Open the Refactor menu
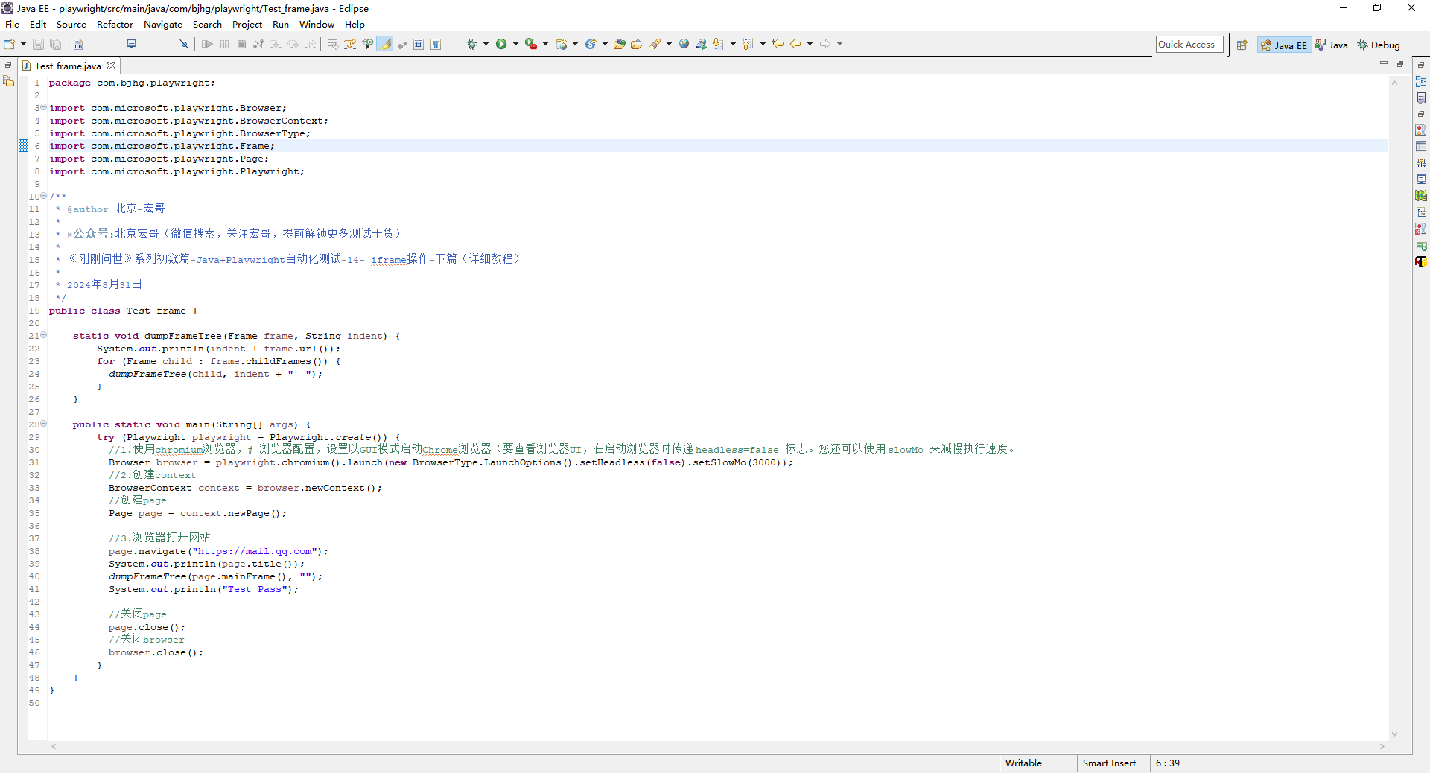Image resolution: width=1430 pixels, height=773 pixels. 115,25
